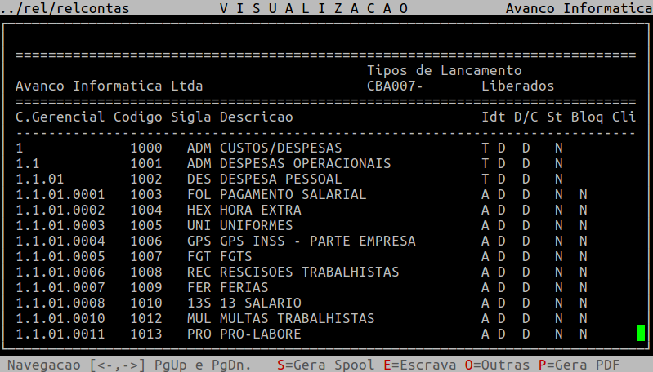
Task: Click the green cursor block
Action: [641, 334]
